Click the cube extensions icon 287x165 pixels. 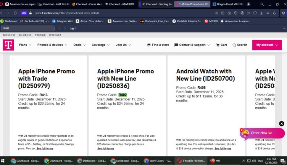click(284, 13)
